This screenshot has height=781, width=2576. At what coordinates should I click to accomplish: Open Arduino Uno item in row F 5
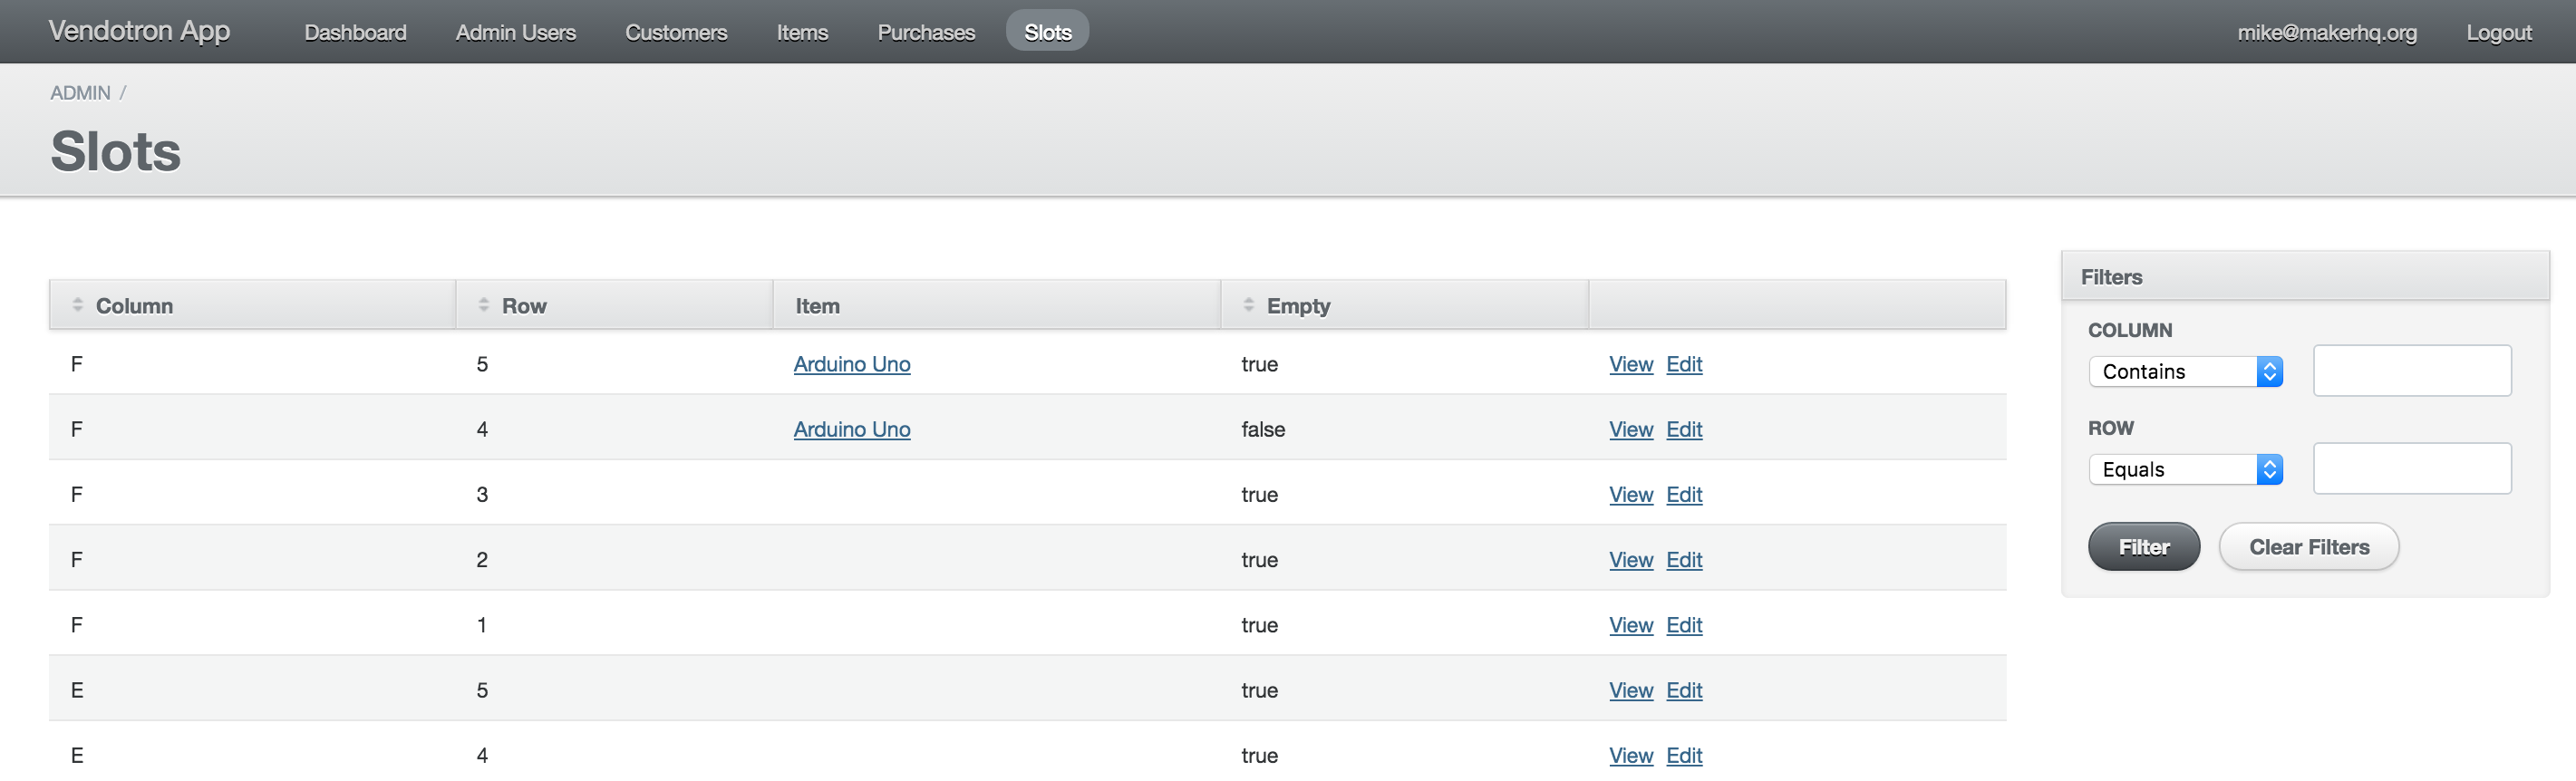[851, 365]
